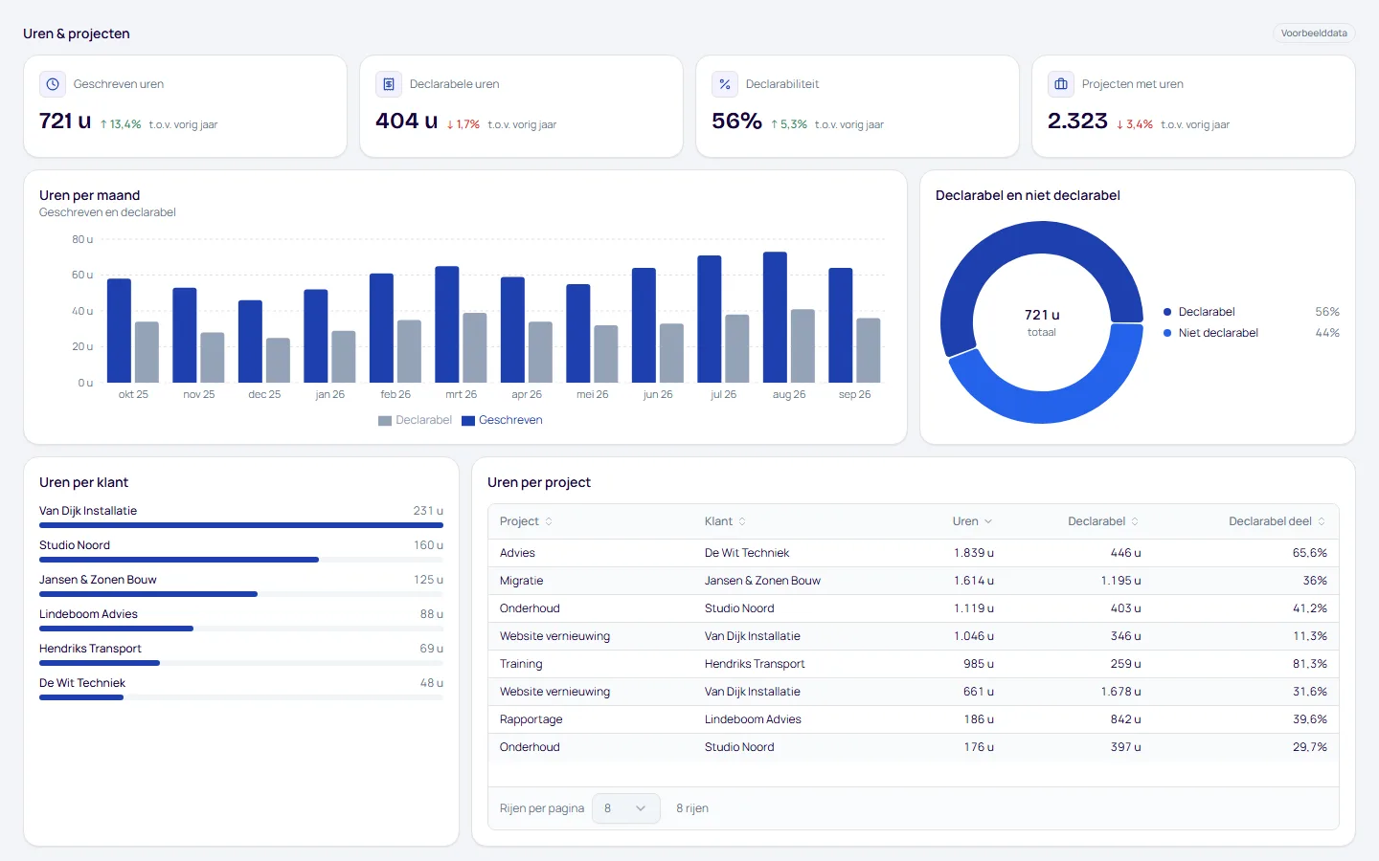Click the Voorbeelddata badge
Image resolution: width=1379 pixels, height=861 pixels.
pyautogui.click(x=1314, y=33)
